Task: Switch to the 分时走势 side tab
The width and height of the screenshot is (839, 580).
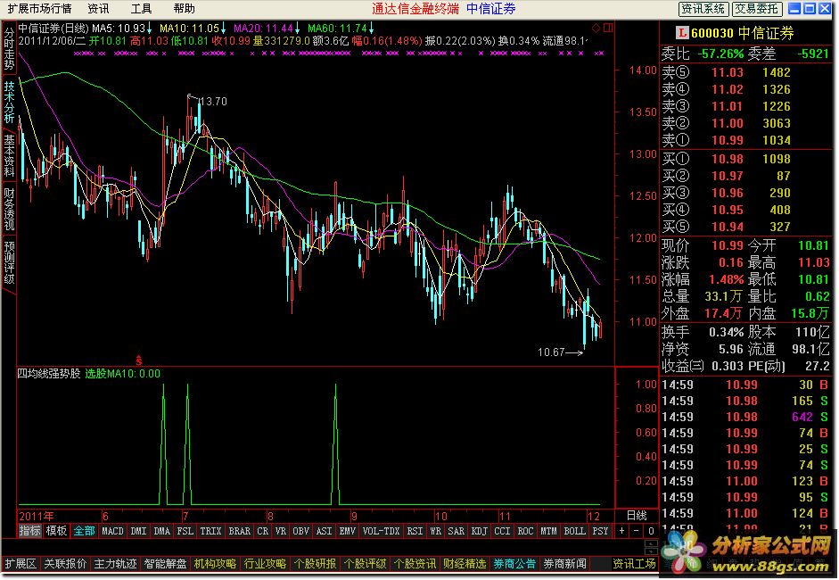Action: pyautogui.click(x=9, y=48)
